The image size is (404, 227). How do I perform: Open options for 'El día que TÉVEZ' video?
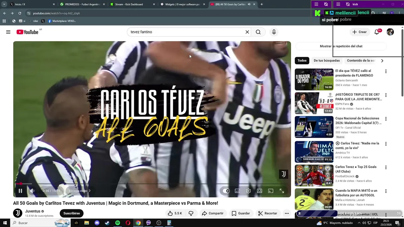(385, 72)
